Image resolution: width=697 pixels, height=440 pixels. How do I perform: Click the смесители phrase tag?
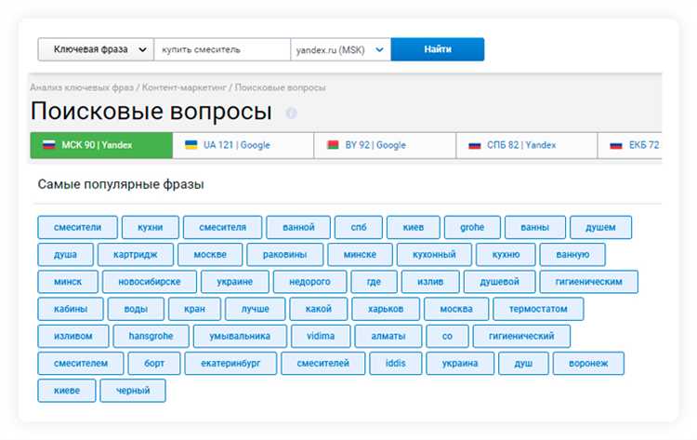click(78, 227)
